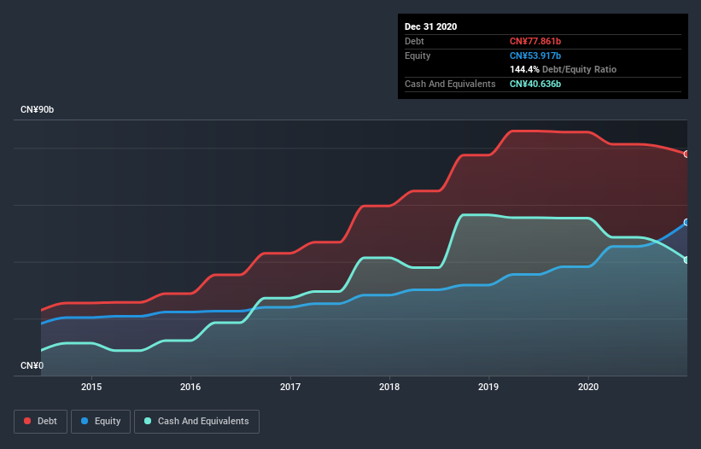Click the Cash And Equivalents tooltip label
Viewport: 701px width, 449px height.
[x=450, y=84]
